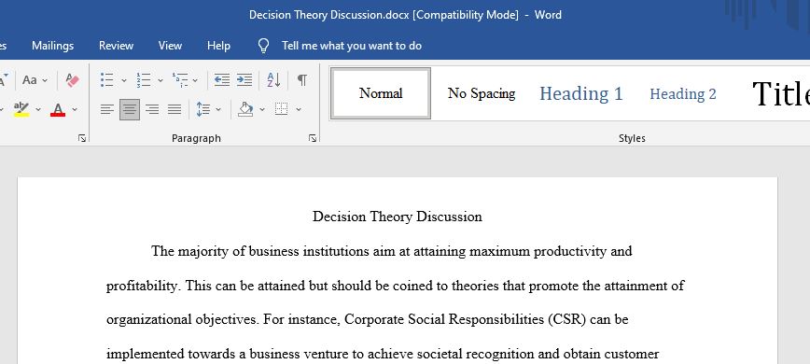Screen dimensions: 810x364
Task: Click the Numbering list icon
Action: click(144, 80)
